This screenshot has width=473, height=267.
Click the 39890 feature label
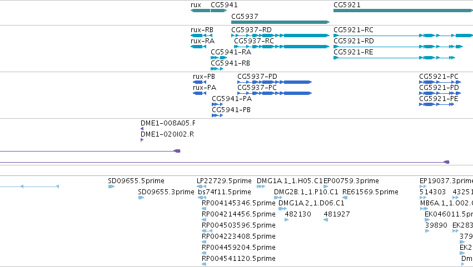click(x=436, y=225)
